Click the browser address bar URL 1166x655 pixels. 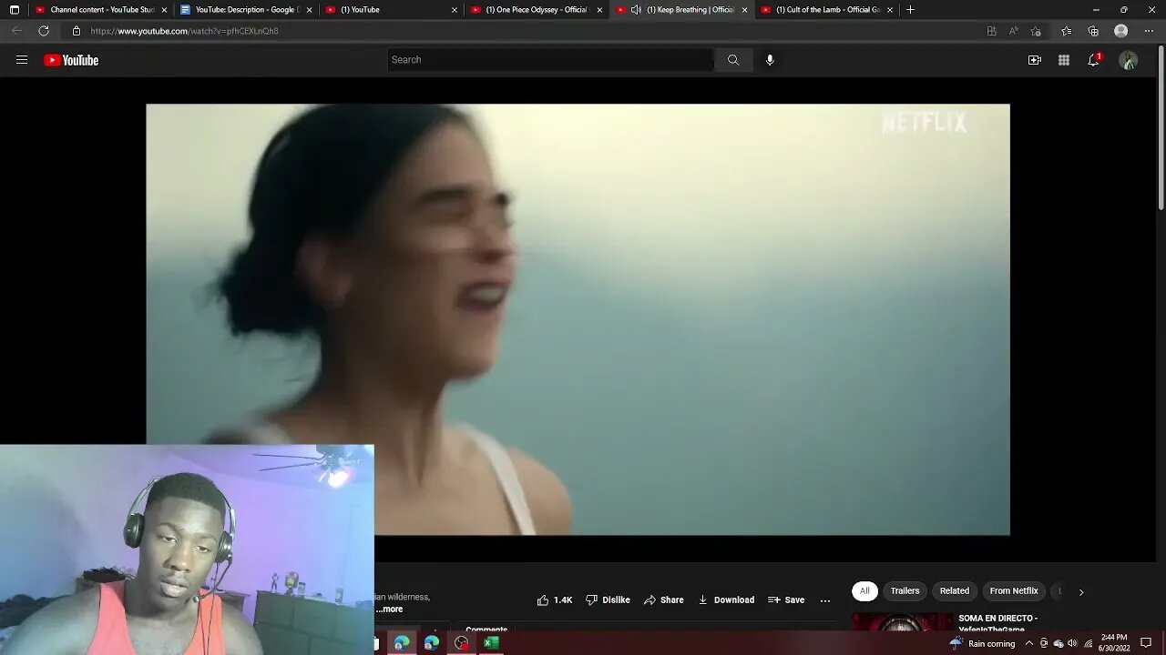tap(185, 31)
